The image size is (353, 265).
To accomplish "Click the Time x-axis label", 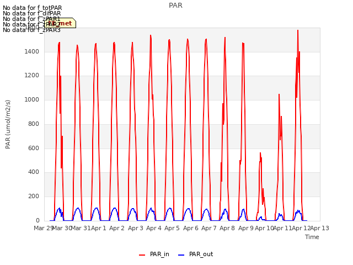I will tap(312, 237).
